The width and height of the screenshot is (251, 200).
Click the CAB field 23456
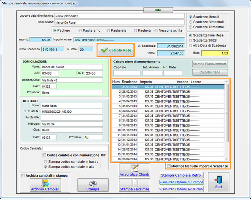click(94, 73)
